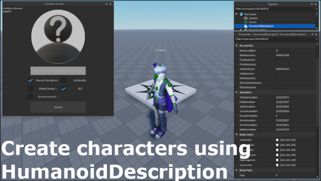This screenshot has height=181, width=321.
Task: Open the Explorer panel options arrow
Action: [312, 4]
